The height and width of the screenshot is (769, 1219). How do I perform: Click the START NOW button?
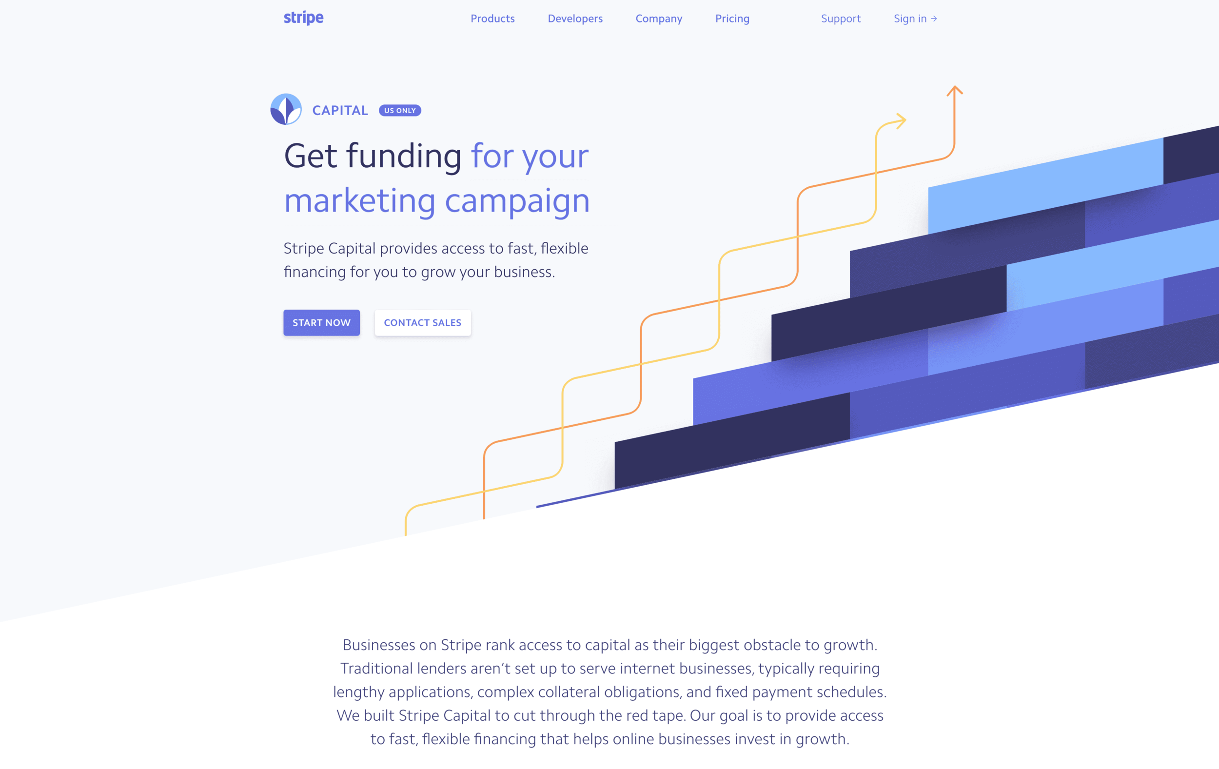tap(322, 322)
